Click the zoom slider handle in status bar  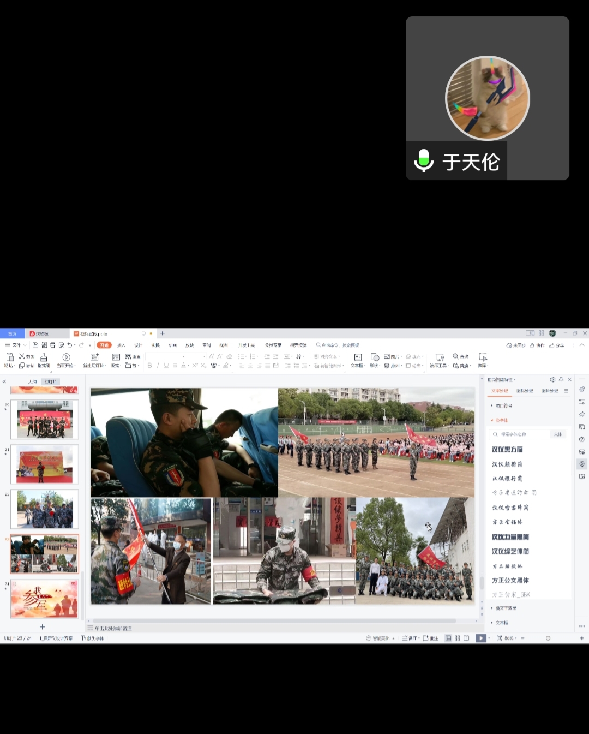[548, 638]
